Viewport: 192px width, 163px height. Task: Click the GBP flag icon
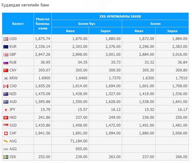[6, 55]
